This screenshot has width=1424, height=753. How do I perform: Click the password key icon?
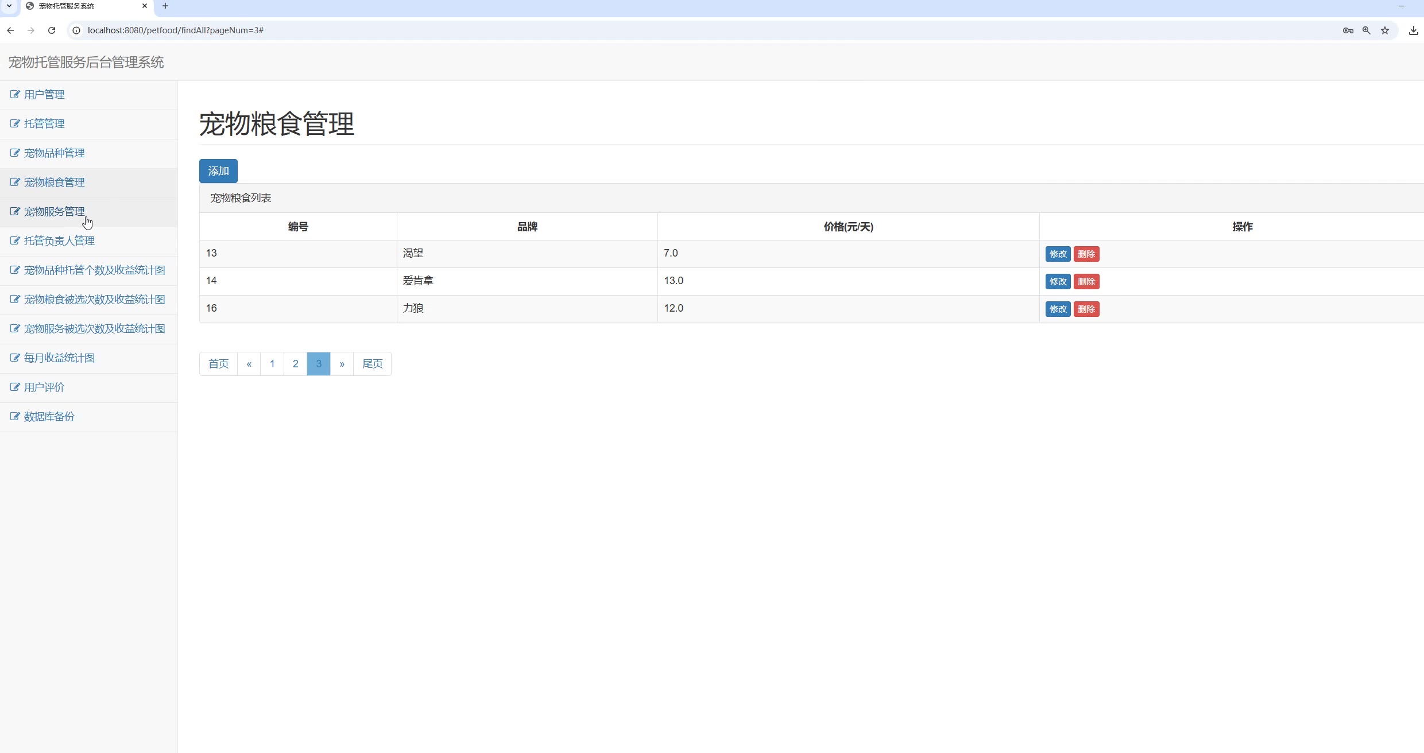[x=1348, y=30]
